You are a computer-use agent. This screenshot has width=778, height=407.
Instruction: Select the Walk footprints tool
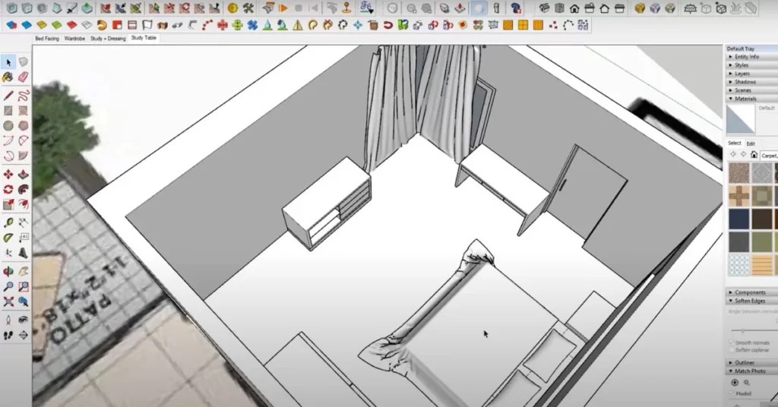(x=8, y=336)
